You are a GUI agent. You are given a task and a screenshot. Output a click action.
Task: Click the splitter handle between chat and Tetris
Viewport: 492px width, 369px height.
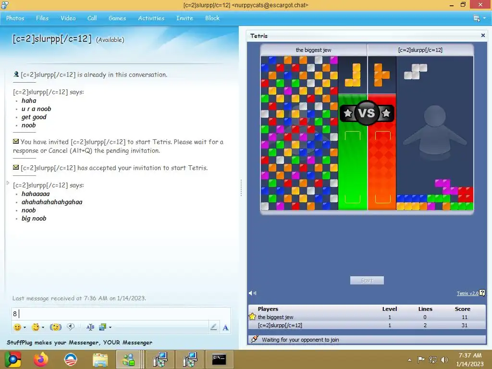(241, 188)
